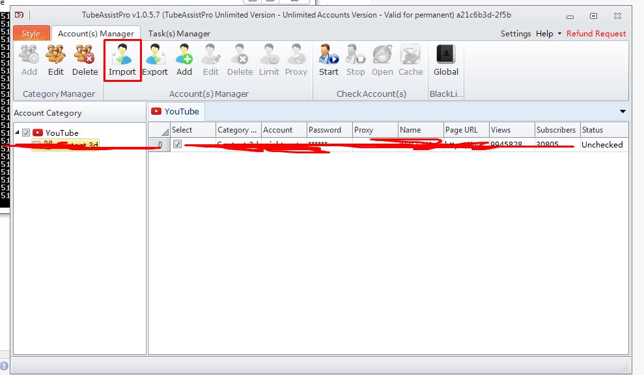The width and height of the screenshot is (644, 375).
Task: Click the Cache icon in Check Account(s)
Action: coord(410,60)
